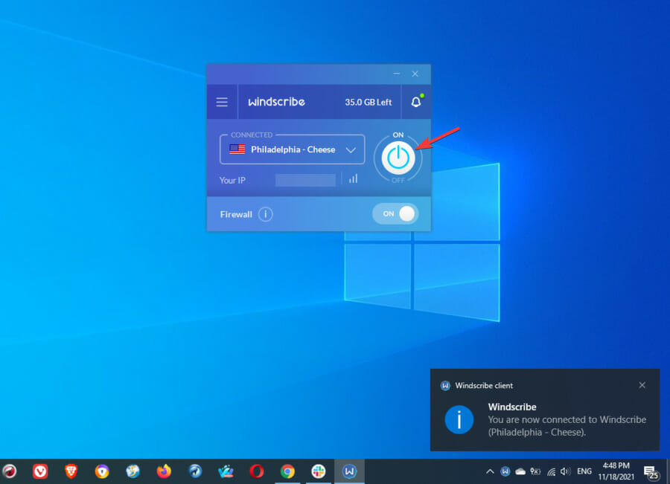This screenshot has height=484, width=670.
Task: Open the Windscribe connected notification message
Action: 566,419
